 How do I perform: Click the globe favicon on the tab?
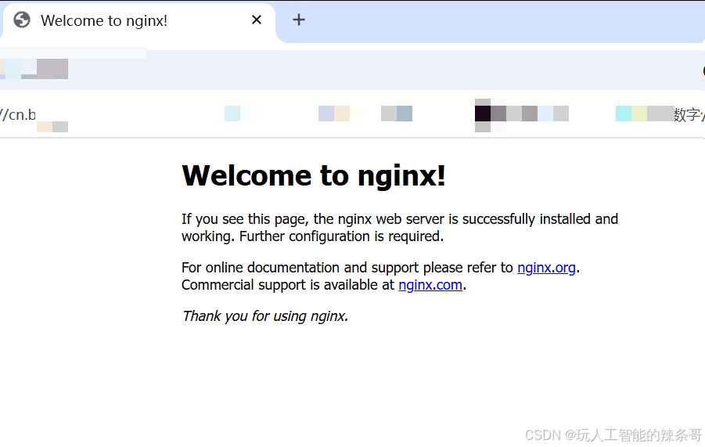click(x=22, y=20)
